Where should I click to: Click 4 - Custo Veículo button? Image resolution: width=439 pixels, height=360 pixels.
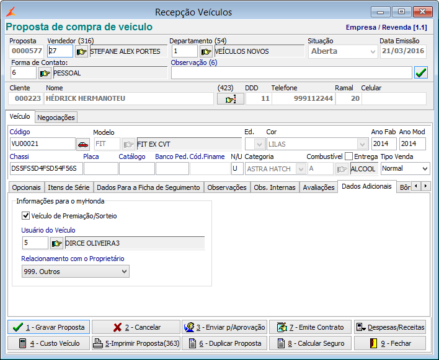[49, 343]
